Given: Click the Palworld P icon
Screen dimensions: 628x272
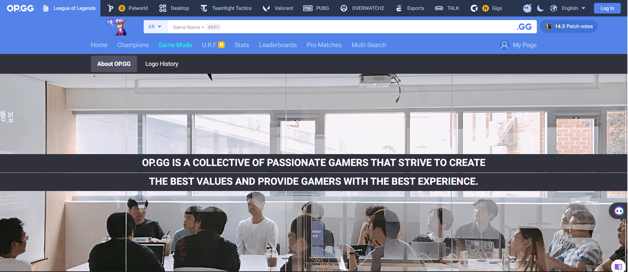Looking at the screenshot, I should coord(110,8).
